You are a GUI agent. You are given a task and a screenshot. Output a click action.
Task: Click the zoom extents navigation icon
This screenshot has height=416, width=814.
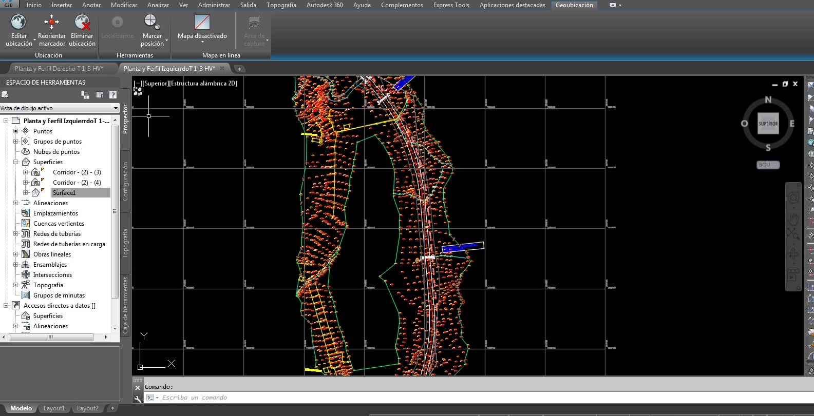click(x=793, y=235)
